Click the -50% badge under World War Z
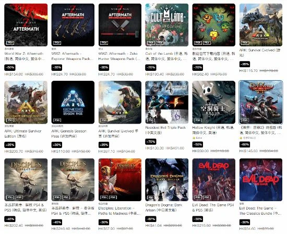Screen dimensions: 287x234 [x=10, y=67]
